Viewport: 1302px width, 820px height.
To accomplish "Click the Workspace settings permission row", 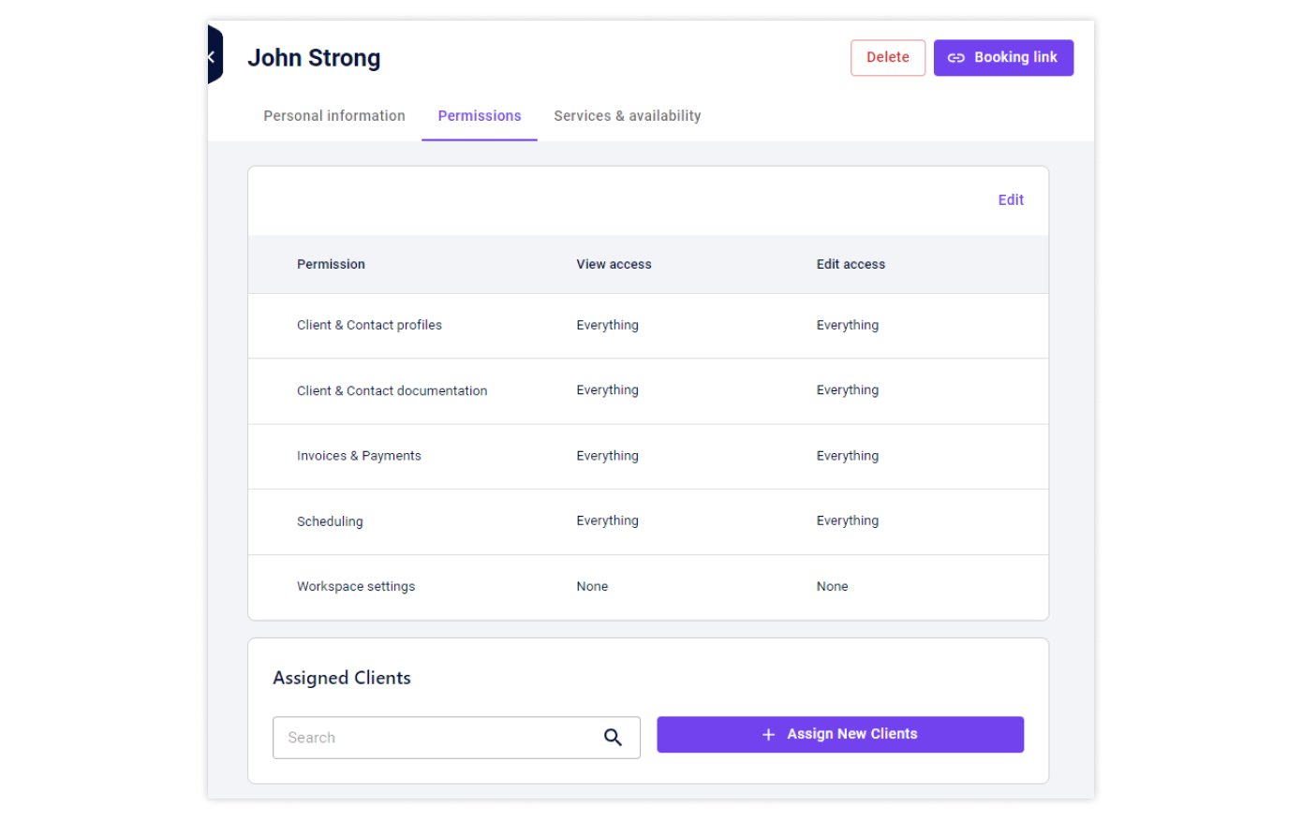I will pyautogui.click(x=356, y=586).
